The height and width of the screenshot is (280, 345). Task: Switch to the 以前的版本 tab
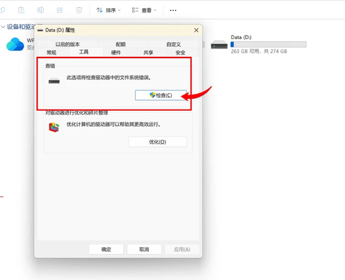pyautogui.click(x=68, y=44)
